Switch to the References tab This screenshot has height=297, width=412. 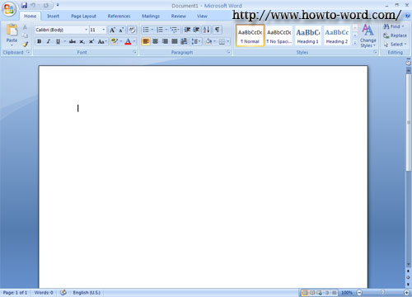pyautogui.click(x=119, y=16)
